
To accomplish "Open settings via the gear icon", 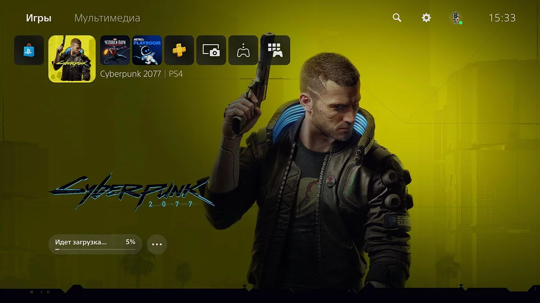I will pyautogui.click(x=426, y=18).
